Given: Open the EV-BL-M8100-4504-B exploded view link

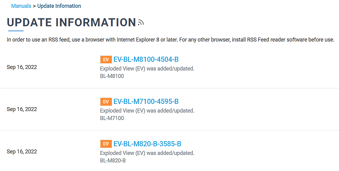Looking at the screenshot, I should 146,59.
